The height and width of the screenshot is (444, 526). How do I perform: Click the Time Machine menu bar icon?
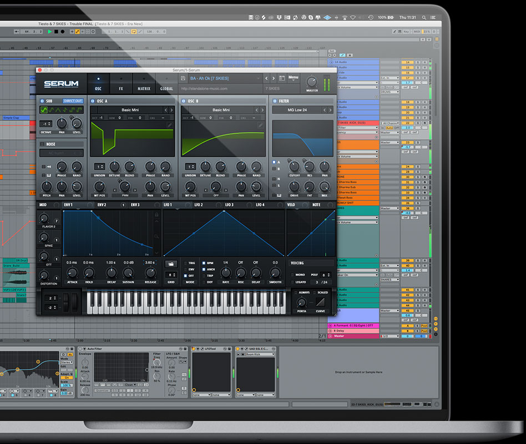(371, 17)
